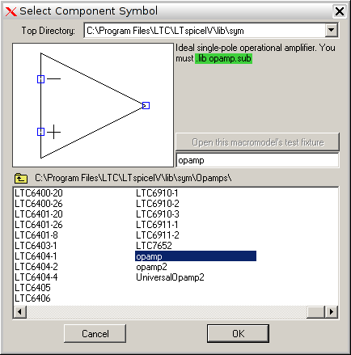Viewport: 351px width, 355px height.
Task: Select LTC6403-1 in the list
Action: coord(36,246)
